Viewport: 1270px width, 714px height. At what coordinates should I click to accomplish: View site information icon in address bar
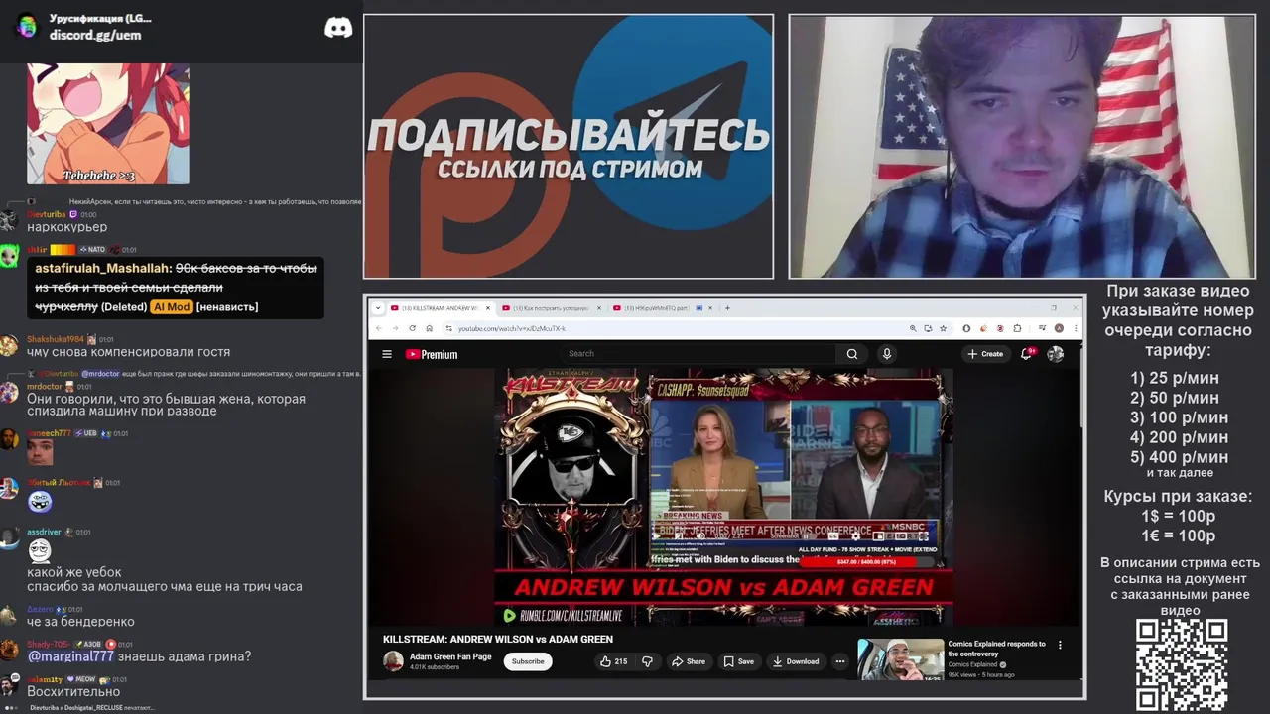448,328
